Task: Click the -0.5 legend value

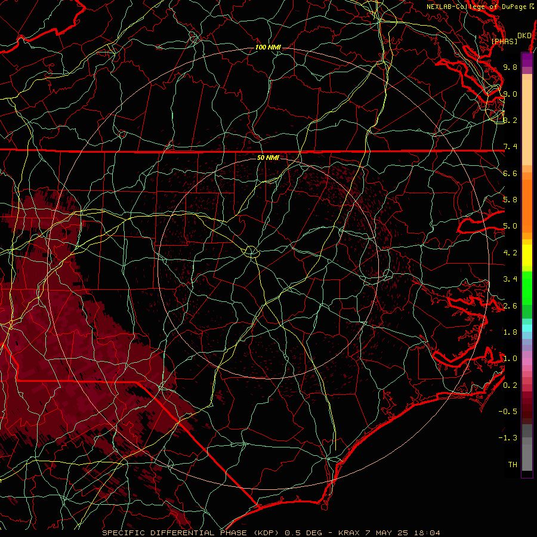Action: click(508, 412)
